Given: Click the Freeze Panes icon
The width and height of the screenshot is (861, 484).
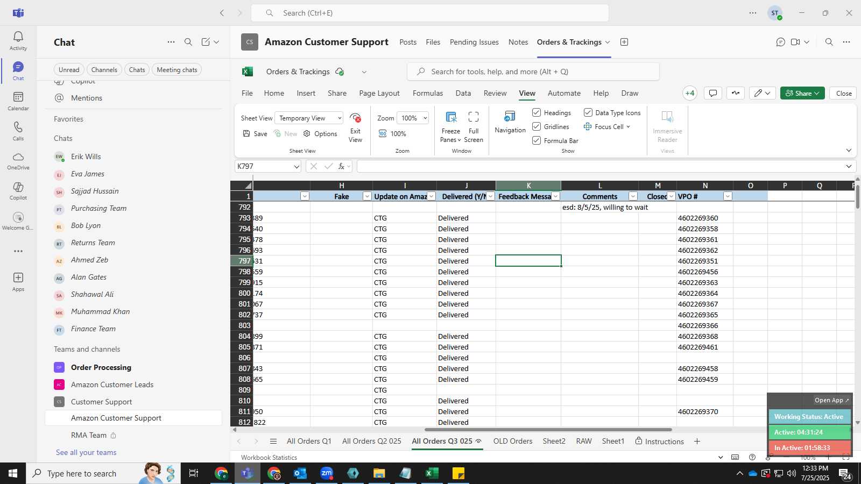Looking at the screenshot, I should [451, 117].
